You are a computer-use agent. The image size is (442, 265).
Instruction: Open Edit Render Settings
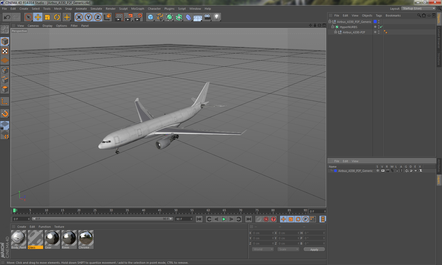point(138,17)
